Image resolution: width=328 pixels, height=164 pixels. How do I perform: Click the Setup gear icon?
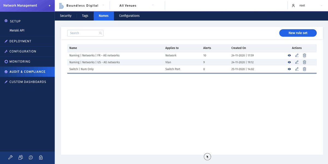click(6, 21)
